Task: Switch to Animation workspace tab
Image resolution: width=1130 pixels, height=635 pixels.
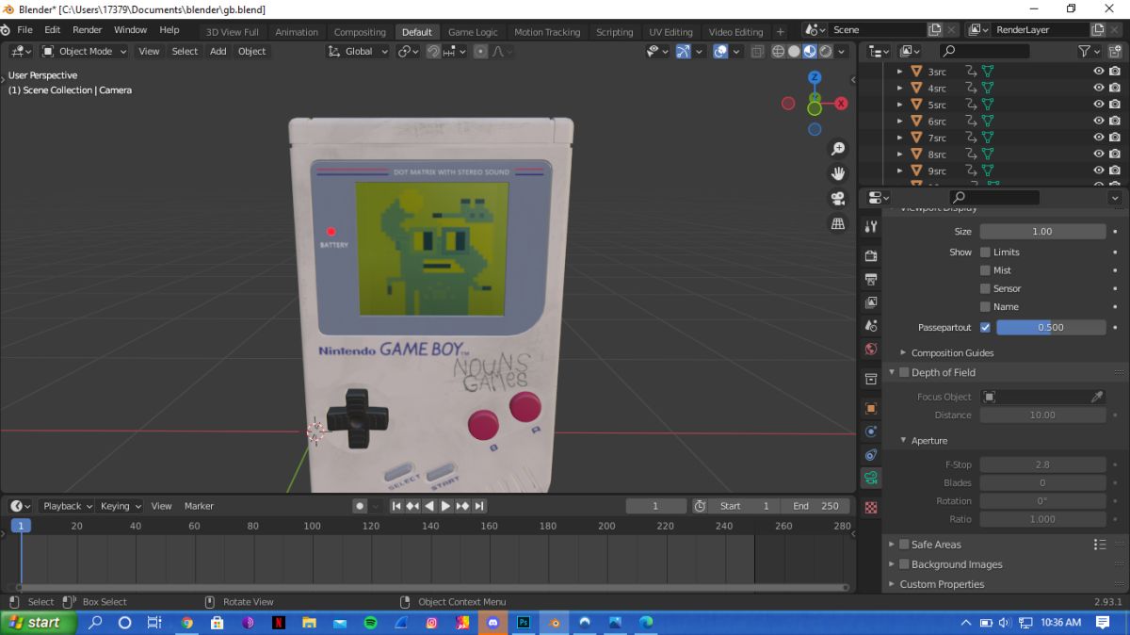Action: click(297, 32)
